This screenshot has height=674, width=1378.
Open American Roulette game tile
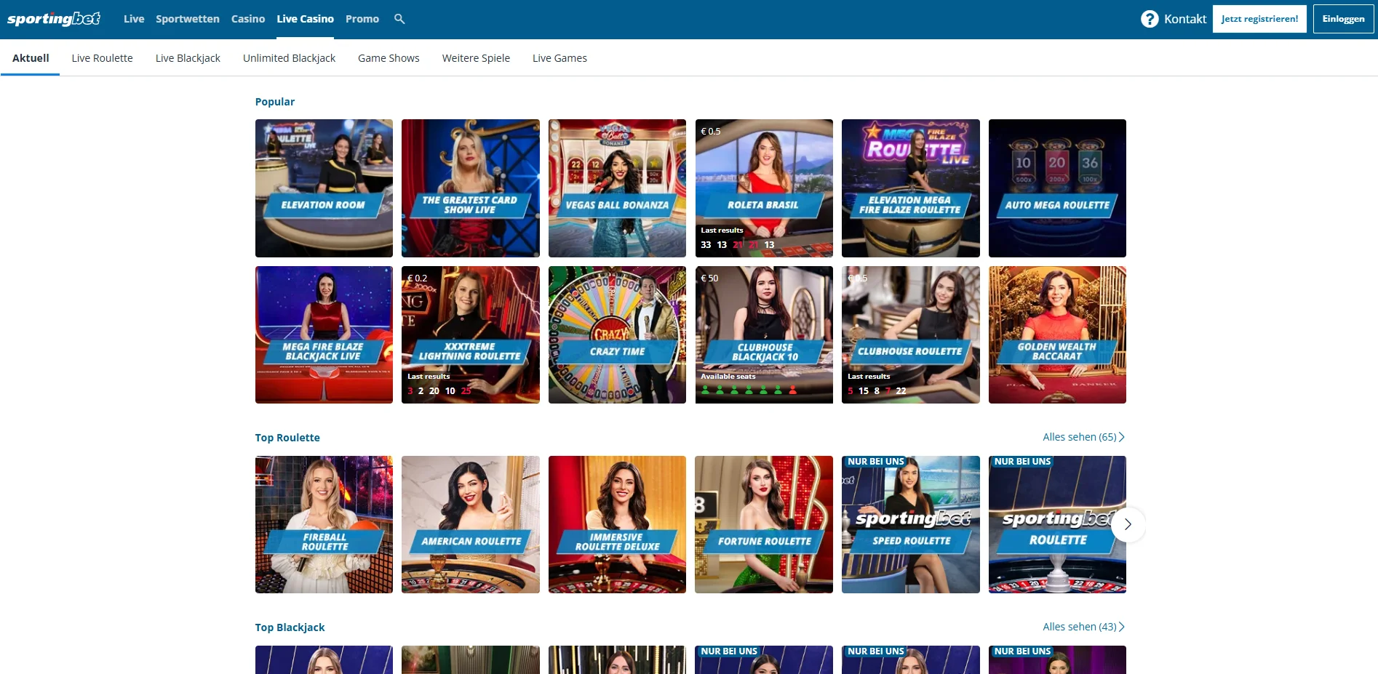[471, 524]
